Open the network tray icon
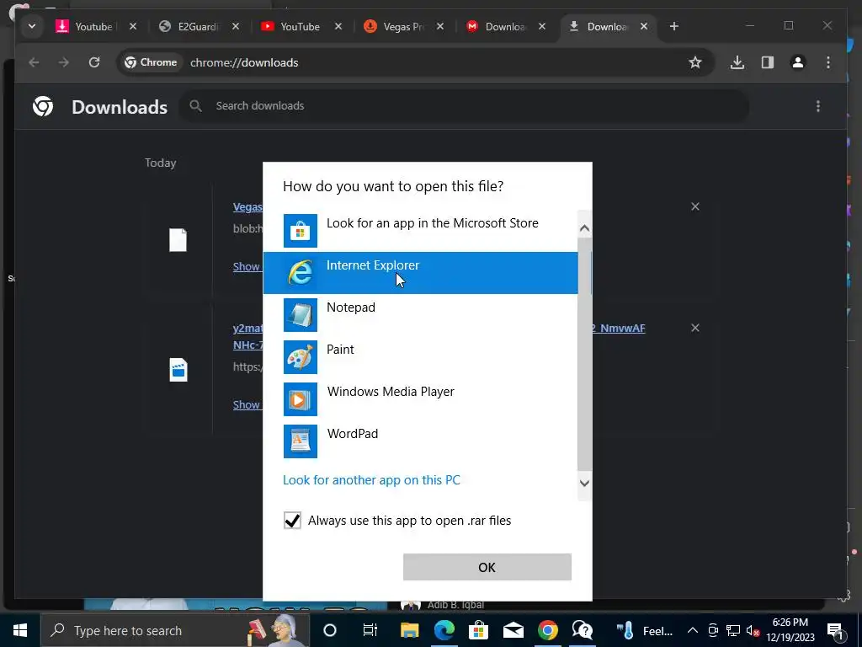Screen dimensions: 862x647 pos(733,630)
